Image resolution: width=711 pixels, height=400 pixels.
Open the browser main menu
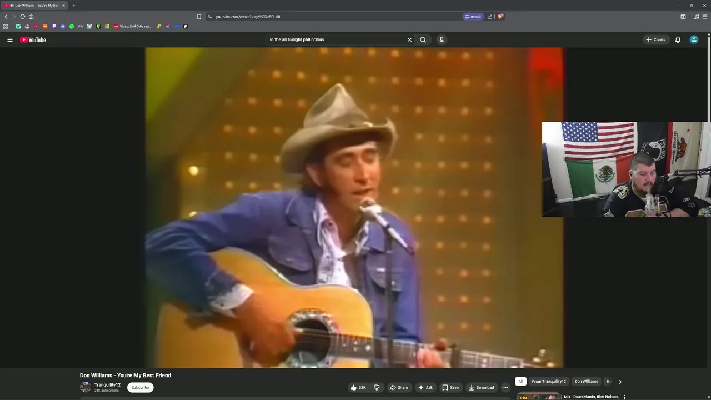coord(705,17)
